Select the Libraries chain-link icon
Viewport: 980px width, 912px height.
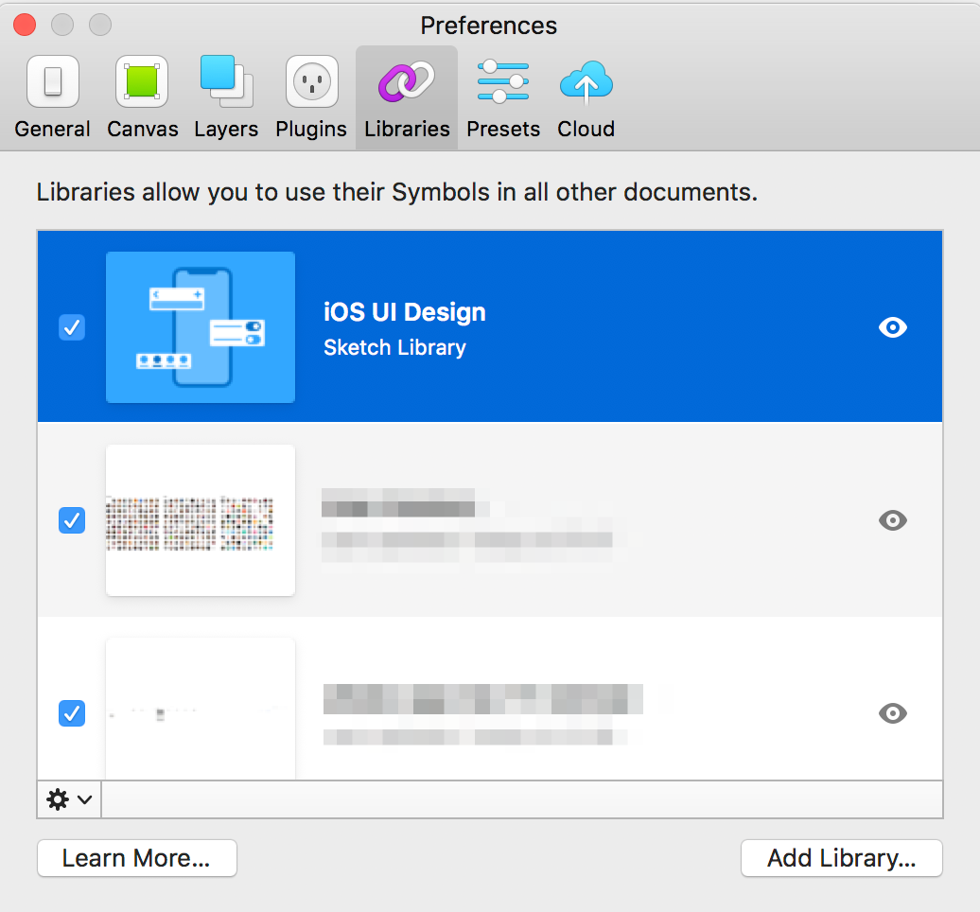[407, 82]
